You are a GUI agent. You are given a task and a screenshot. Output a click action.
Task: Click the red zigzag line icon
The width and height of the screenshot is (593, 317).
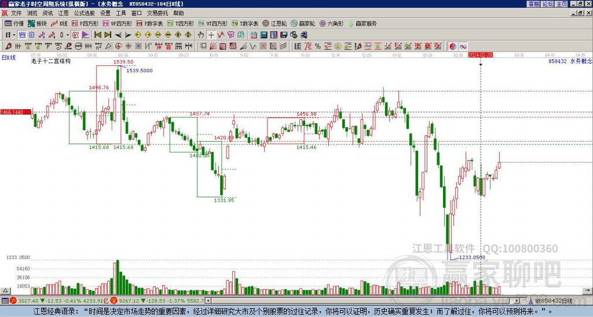(221, 35)
